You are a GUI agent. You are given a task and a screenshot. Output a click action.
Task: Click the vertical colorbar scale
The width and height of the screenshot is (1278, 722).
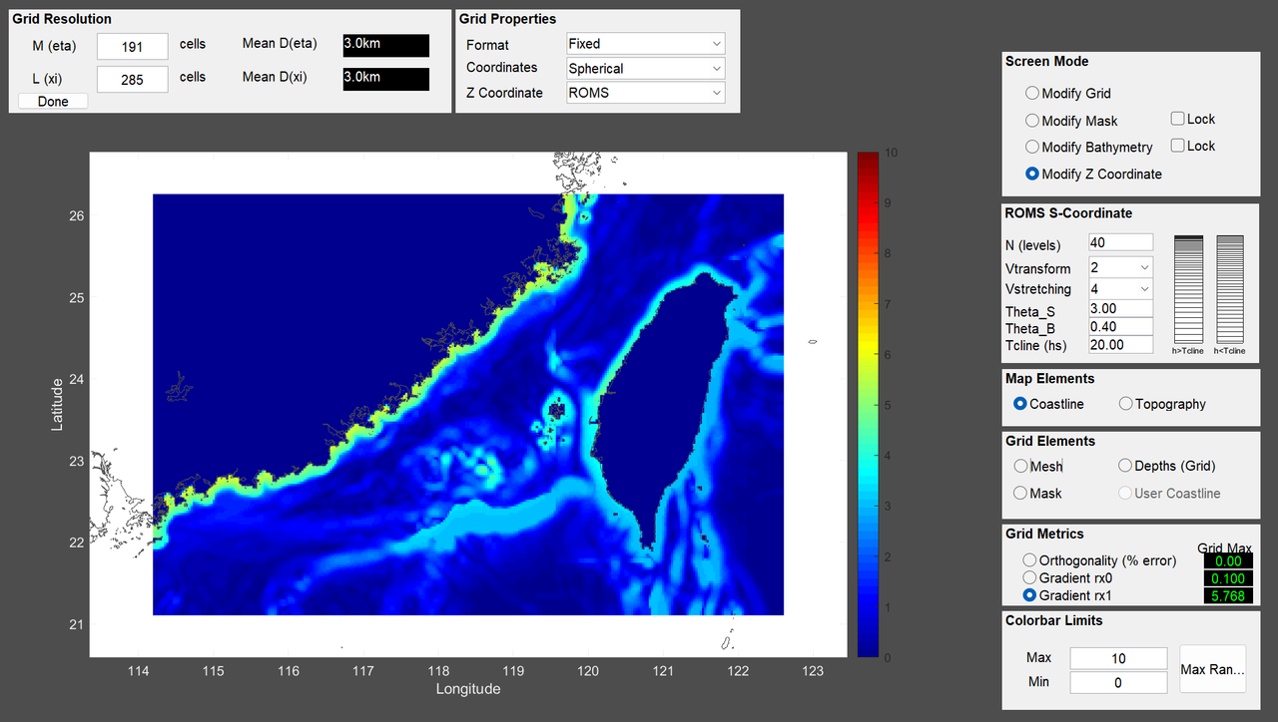867,405
